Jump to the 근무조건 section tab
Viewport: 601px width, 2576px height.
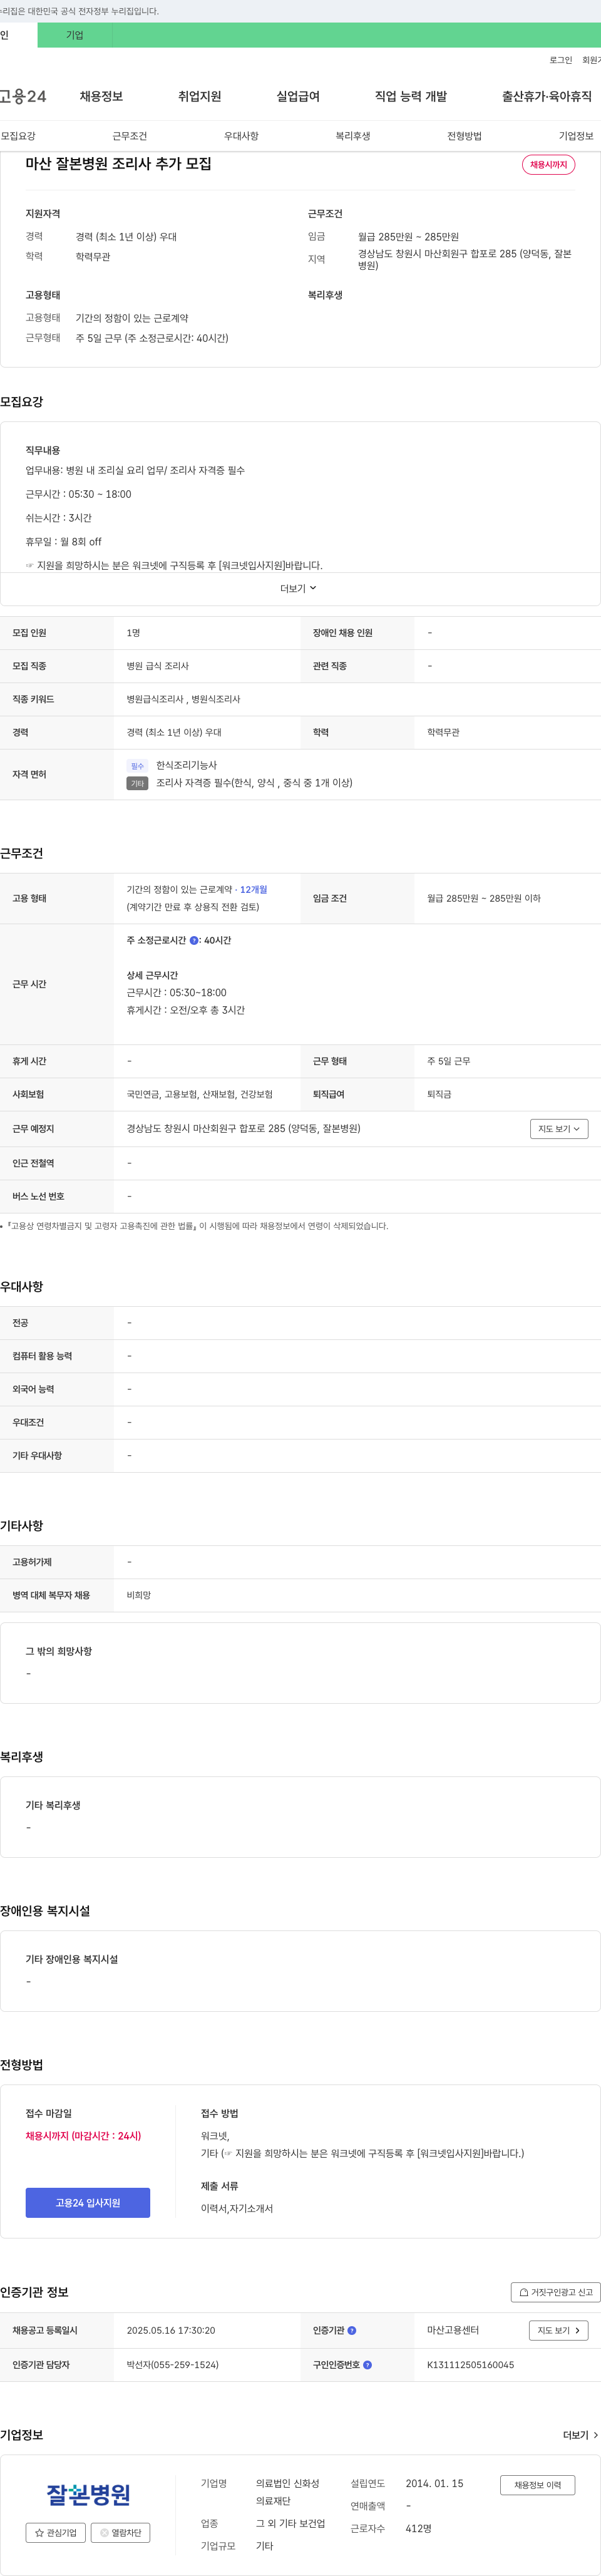(129, 136)
